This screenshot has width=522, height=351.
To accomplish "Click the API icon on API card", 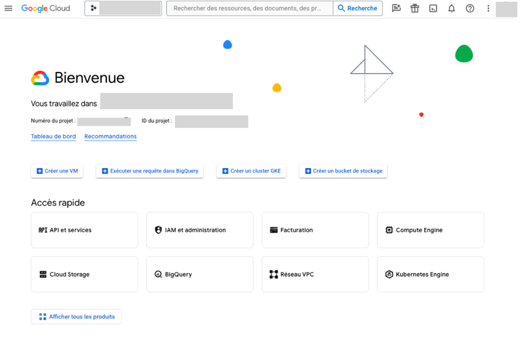I will click(43, 230).
